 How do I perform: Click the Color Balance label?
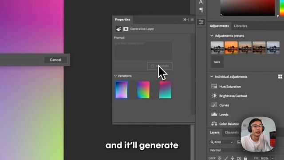229,124
